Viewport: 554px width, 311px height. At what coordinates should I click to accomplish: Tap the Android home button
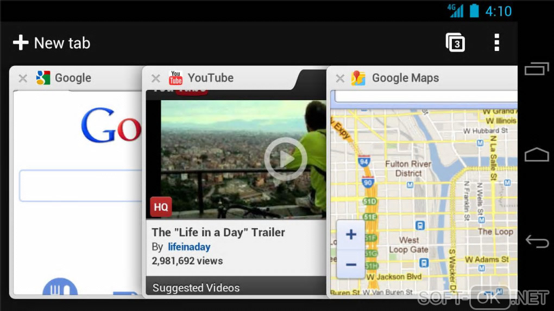537,154
